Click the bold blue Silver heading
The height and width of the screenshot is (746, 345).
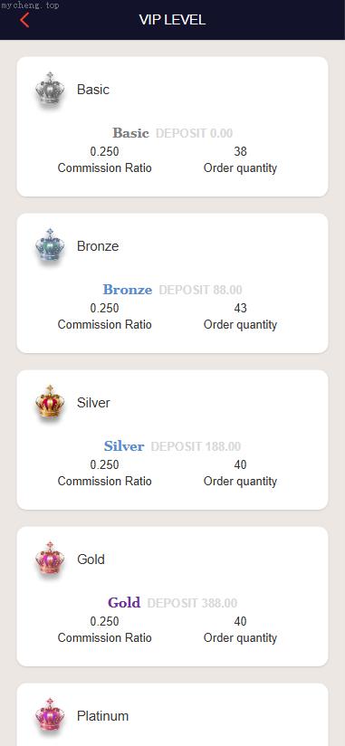point(124,446)
